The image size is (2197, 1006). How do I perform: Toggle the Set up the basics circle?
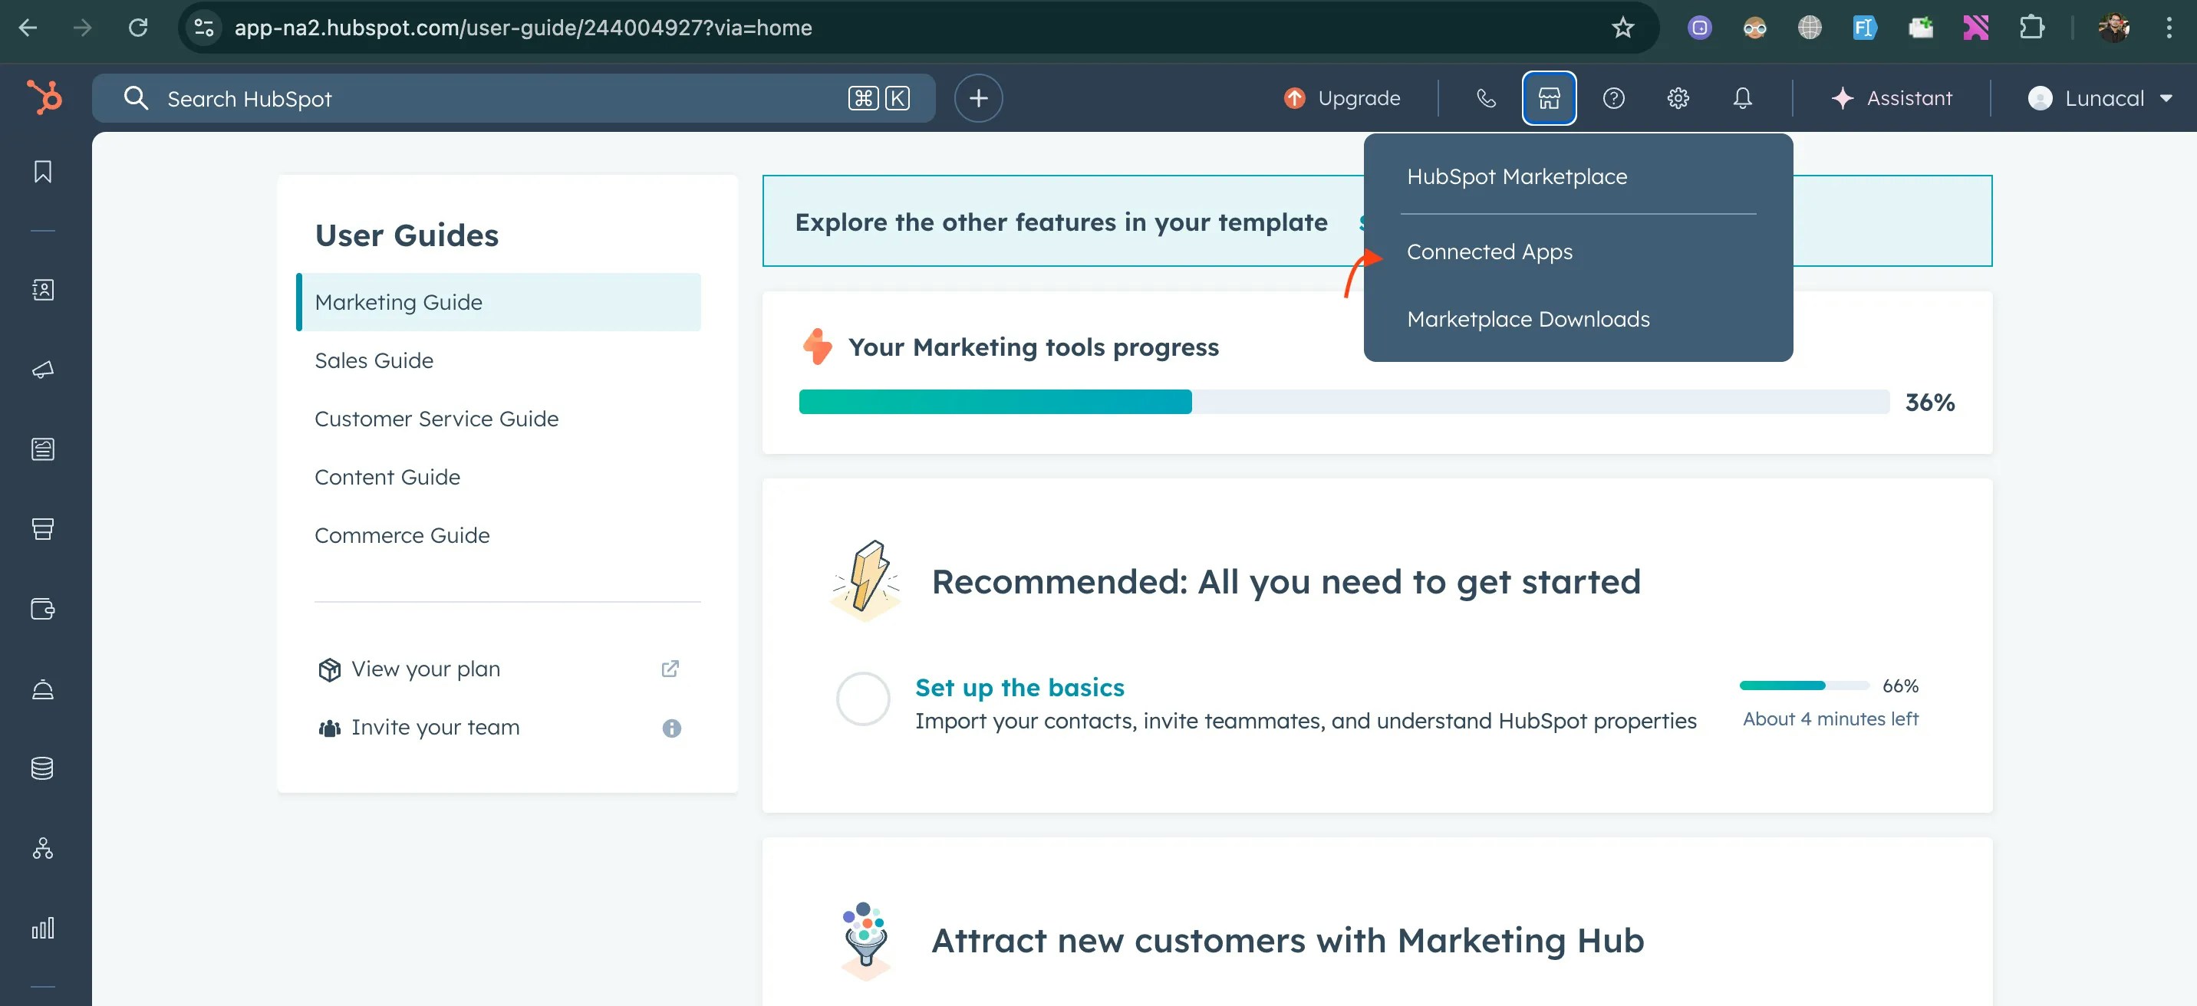pyautogui.click(x=862, y=699)
